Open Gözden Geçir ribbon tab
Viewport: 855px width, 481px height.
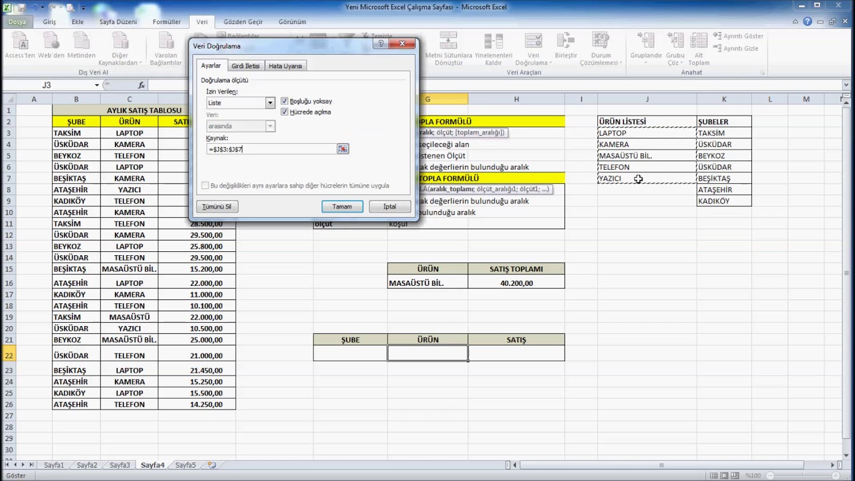tap(243, 22)
